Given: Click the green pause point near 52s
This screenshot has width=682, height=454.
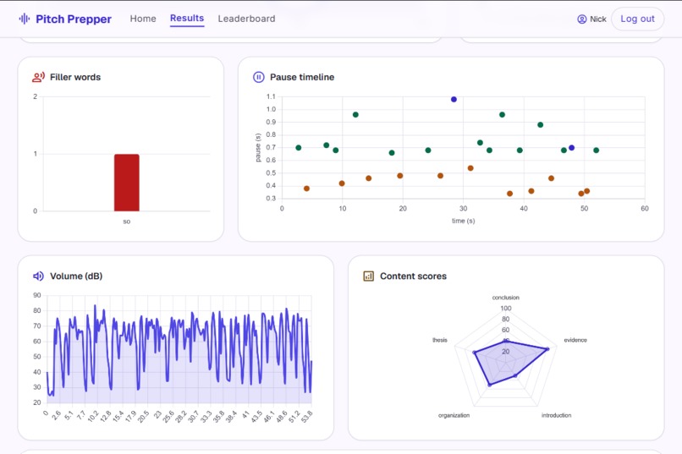Looking at the screenshot, I should [x=597, y=150].
